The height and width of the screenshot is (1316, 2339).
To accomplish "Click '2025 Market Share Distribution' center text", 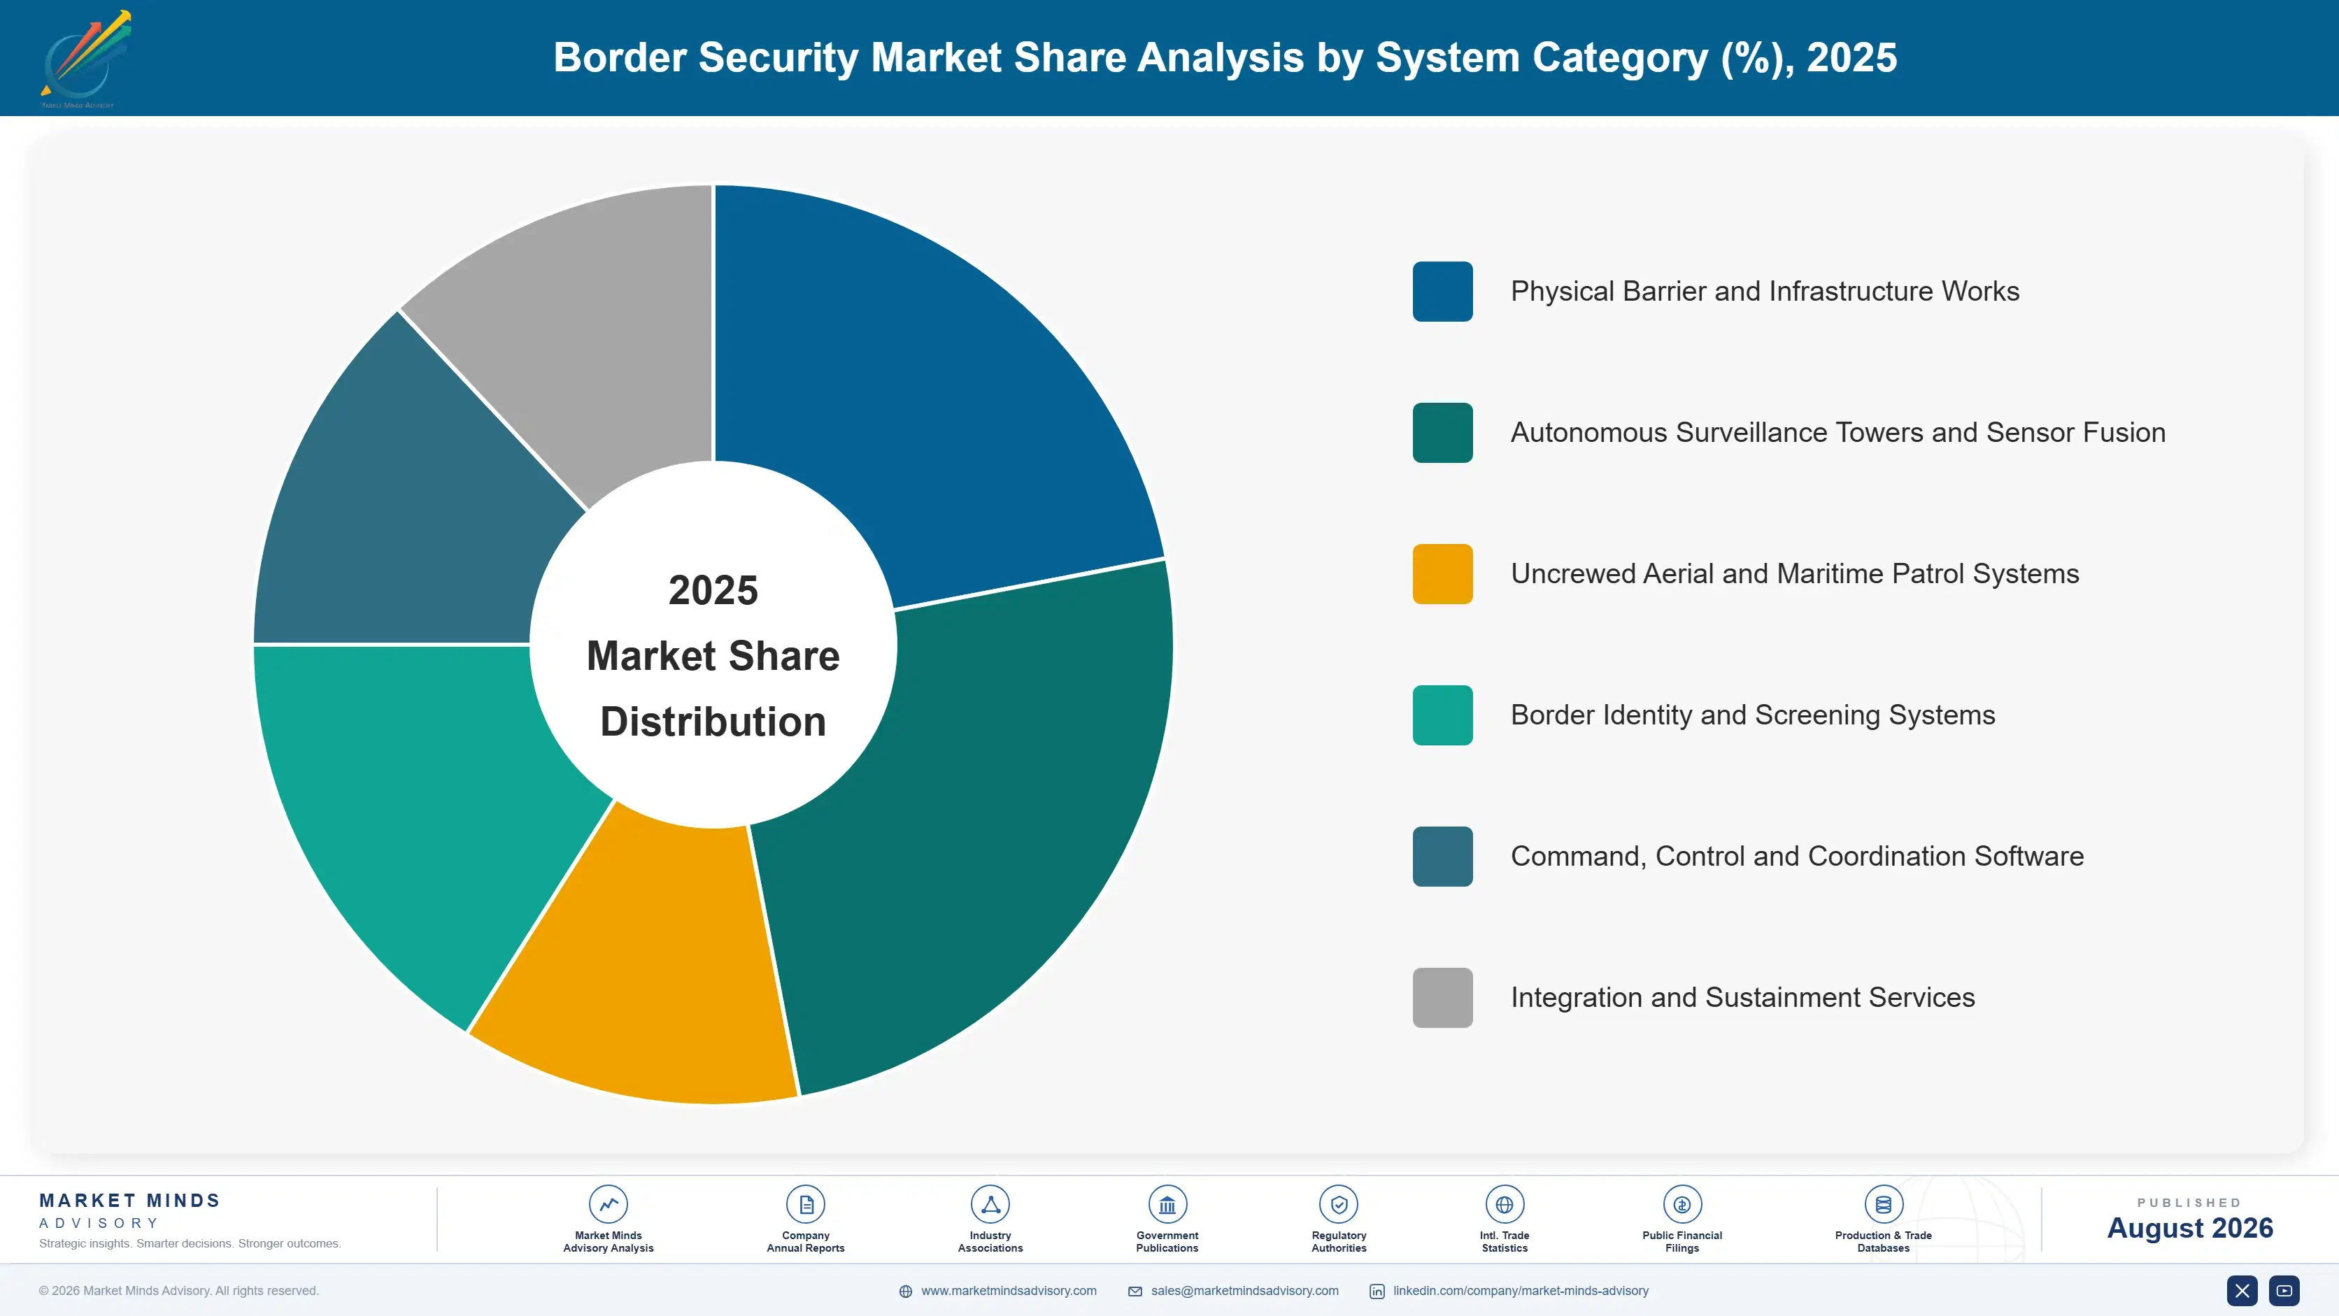I will [713, 655].
